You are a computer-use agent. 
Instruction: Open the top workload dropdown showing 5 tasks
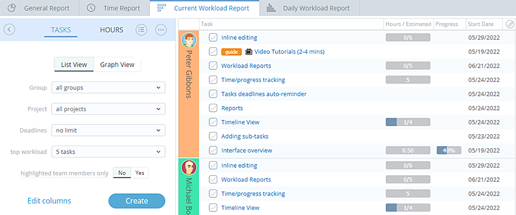point(108,152)
